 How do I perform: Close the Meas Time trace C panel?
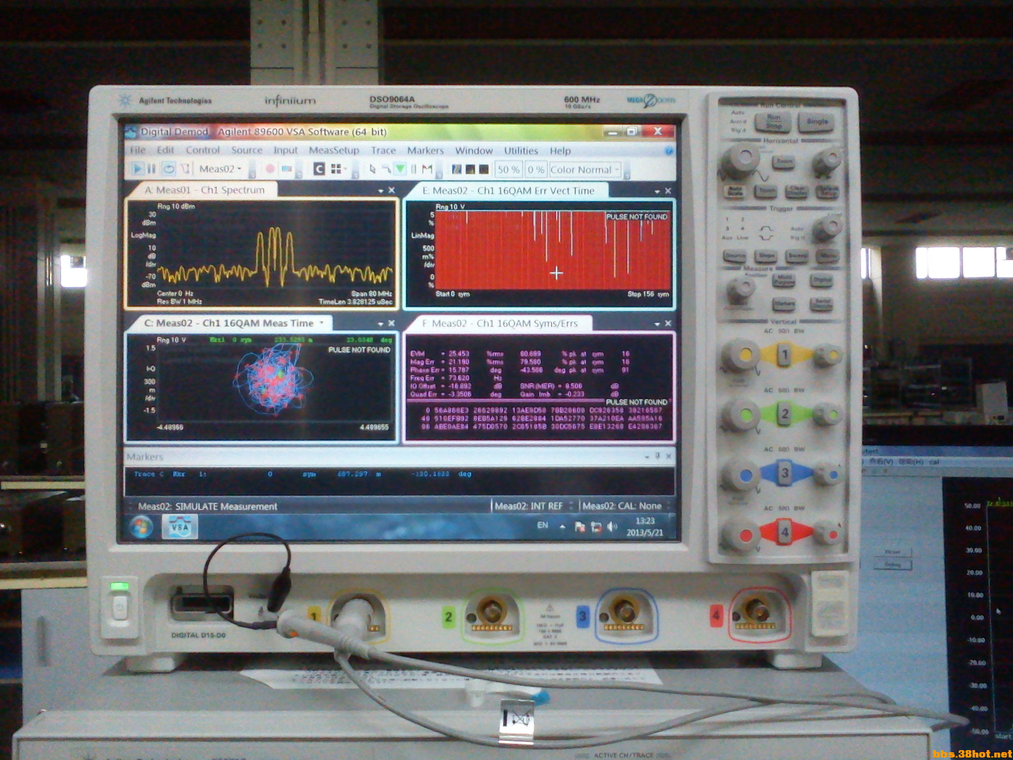click(x=391, y=323)
